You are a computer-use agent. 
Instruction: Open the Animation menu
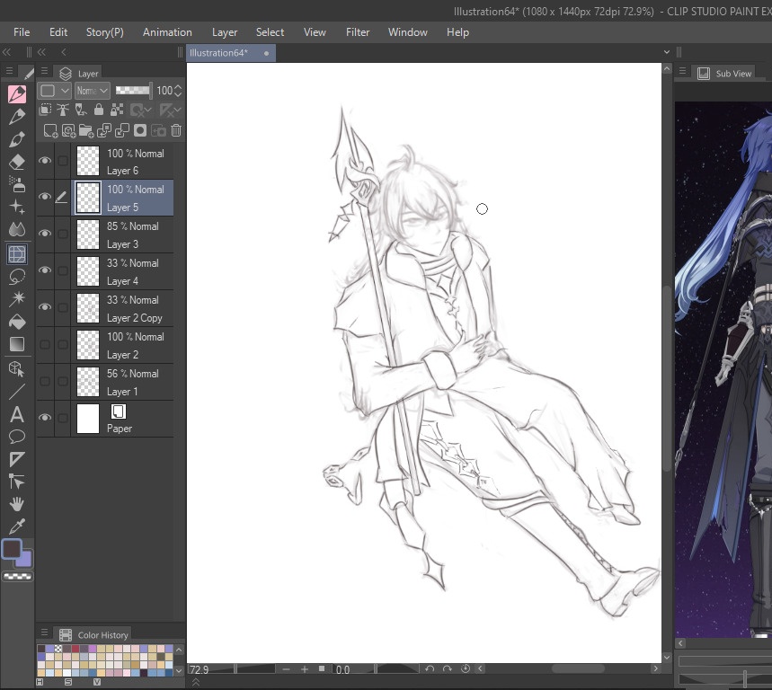pyautogui.click(x=167, y=32)
